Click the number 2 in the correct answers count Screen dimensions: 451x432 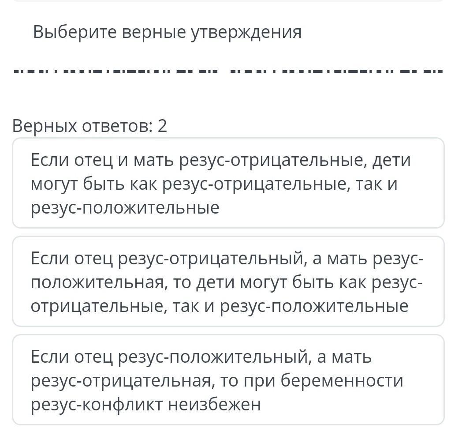[x=162, y=126]
